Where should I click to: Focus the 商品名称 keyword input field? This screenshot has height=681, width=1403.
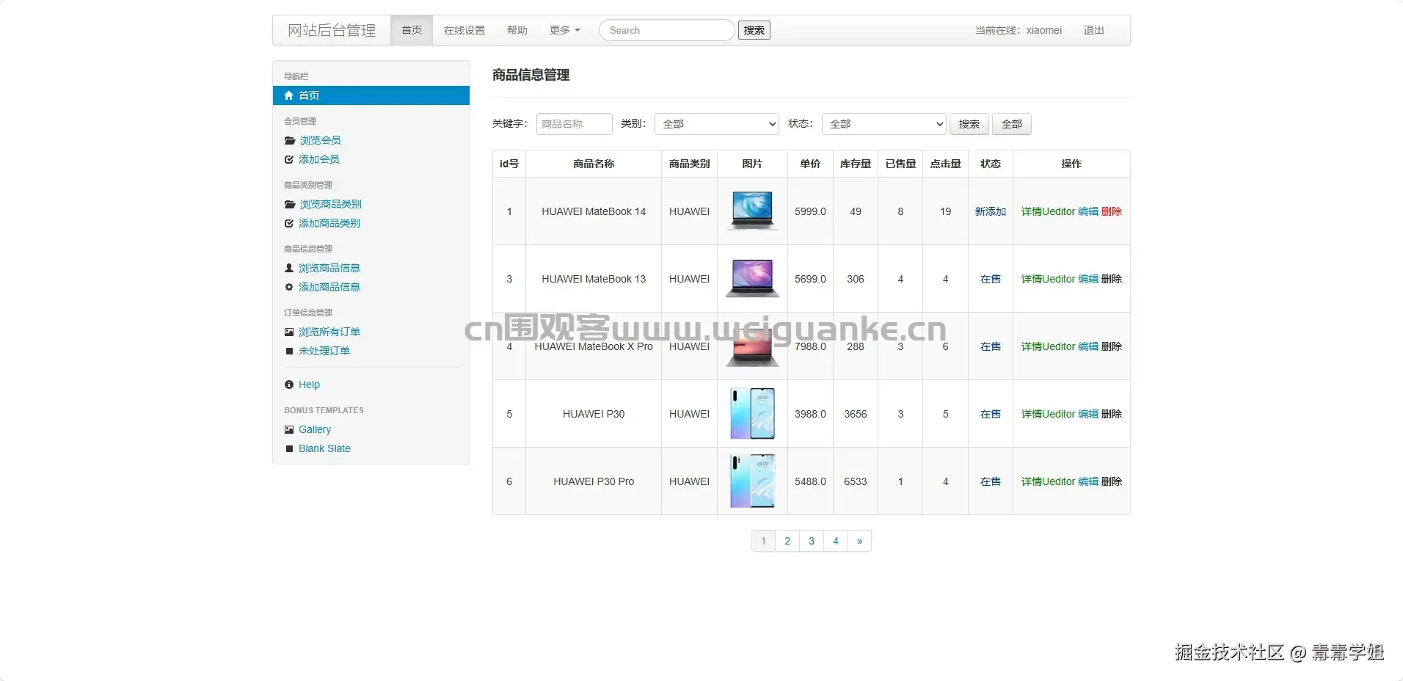point(575,124)
